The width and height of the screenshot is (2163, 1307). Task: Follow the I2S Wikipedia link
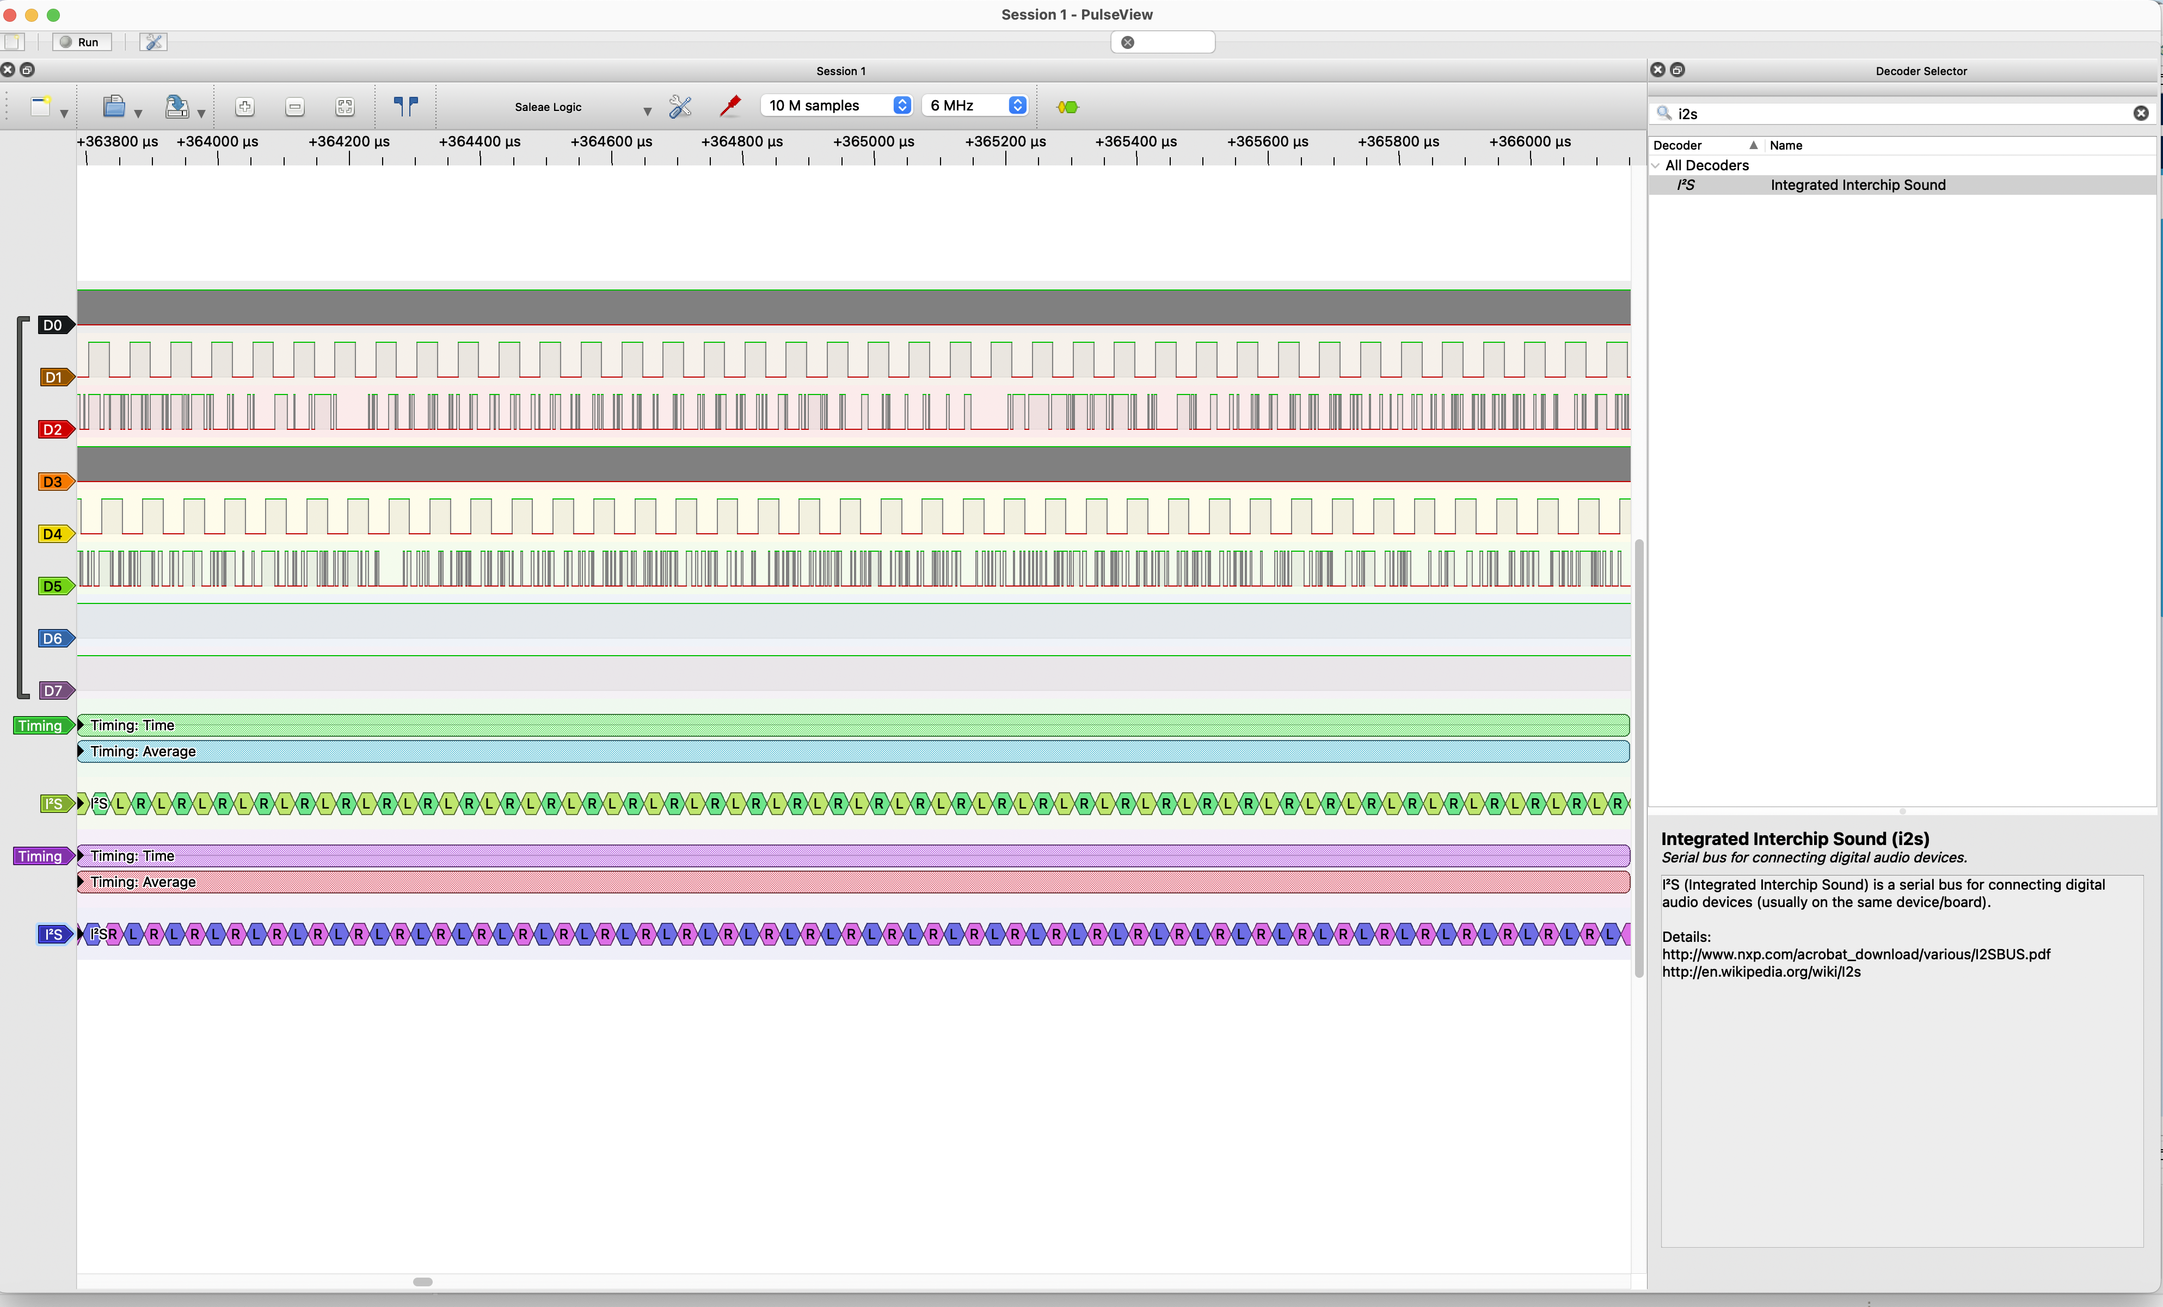[x=1760, y=972]
